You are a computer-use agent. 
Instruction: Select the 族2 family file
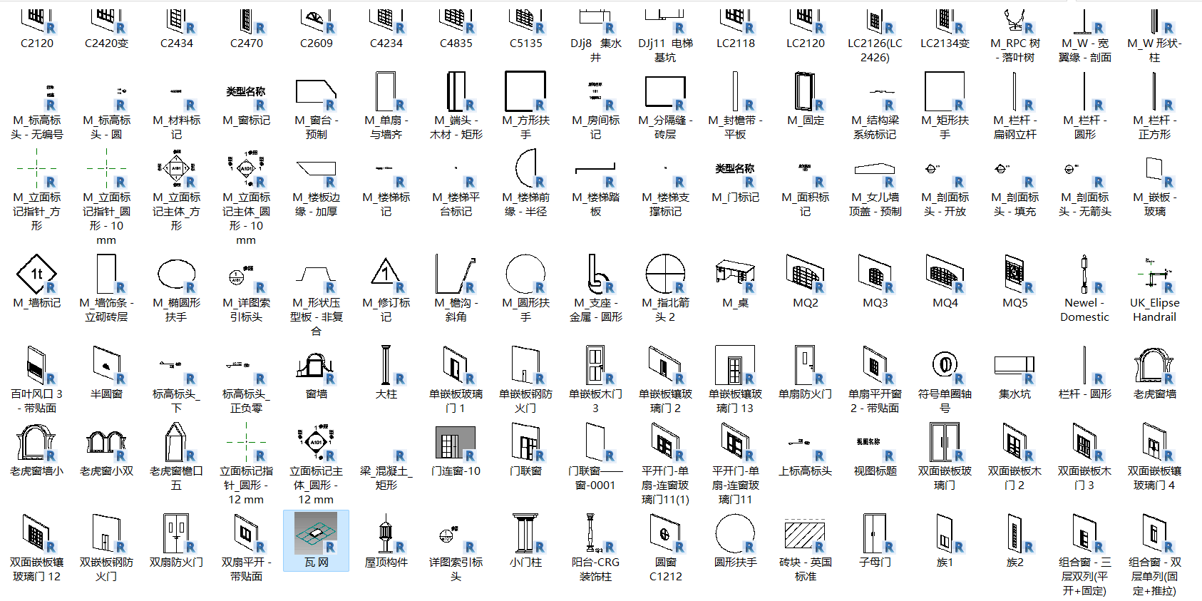click(1014, 540)
